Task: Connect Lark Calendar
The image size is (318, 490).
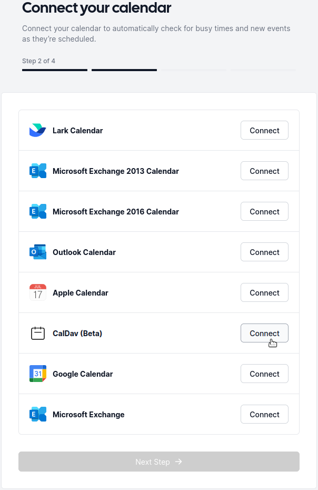Action: 264,130
